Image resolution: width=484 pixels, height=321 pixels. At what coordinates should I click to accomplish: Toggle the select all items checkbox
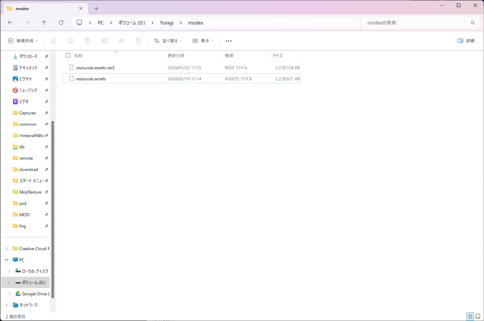[x=68, y=55]
